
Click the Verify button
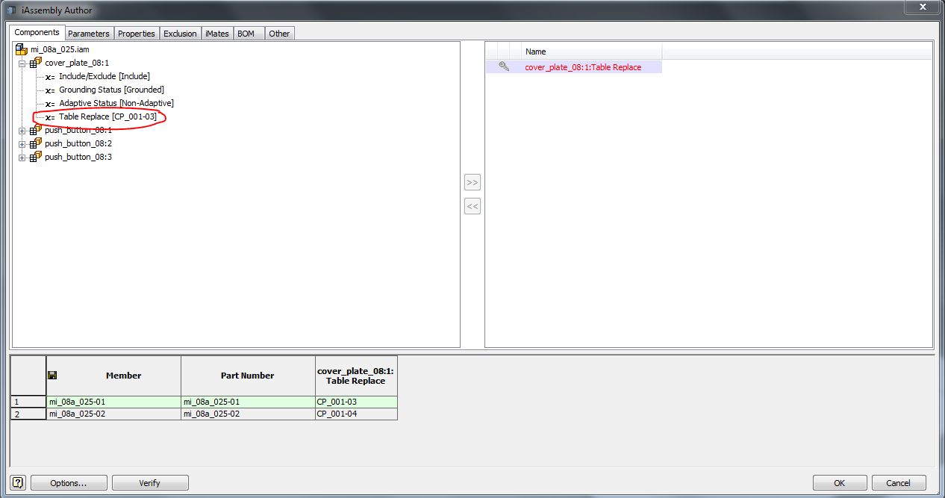tap(149, 482)
